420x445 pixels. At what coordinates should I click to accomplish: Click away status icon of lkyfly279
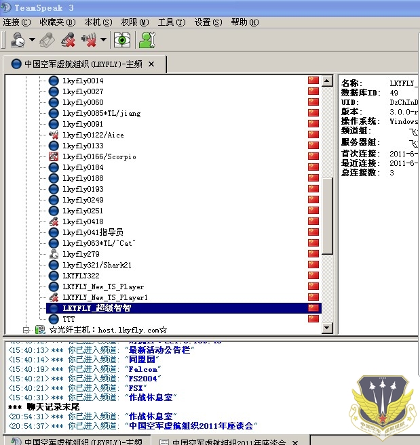click(x=54, y=254)
